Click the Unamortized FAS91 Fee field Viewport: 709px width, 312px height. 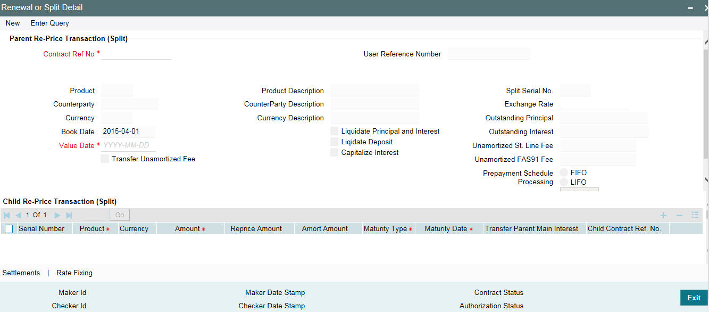(x=598, y=159)
